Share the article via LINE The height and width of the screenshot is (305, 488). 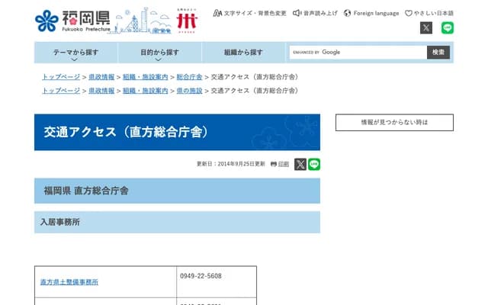314,165
